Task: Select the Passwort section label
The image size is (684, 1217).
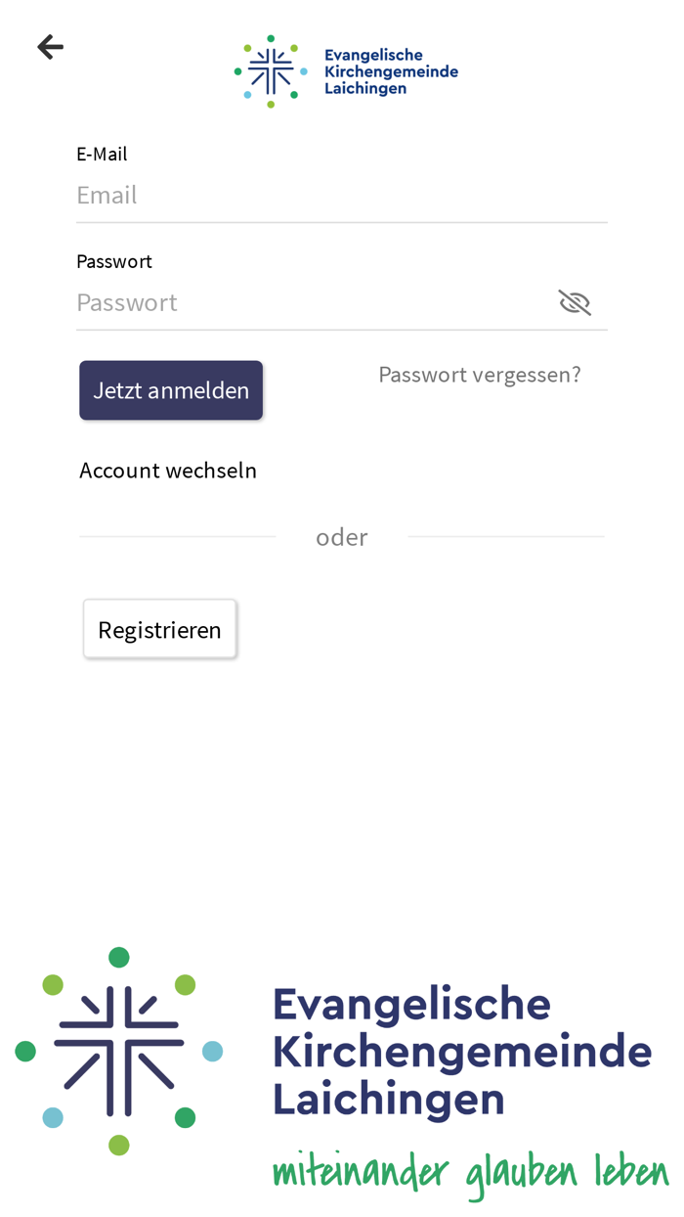Action: coord(113,261)
